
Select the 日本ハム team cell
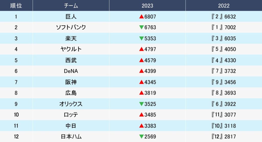[71, 137]
